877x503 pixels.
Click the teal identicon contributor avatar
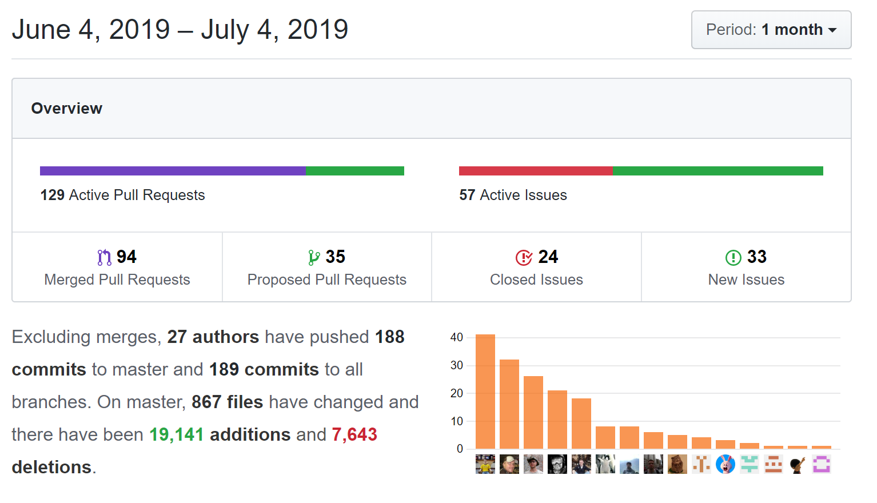(750, 464)
